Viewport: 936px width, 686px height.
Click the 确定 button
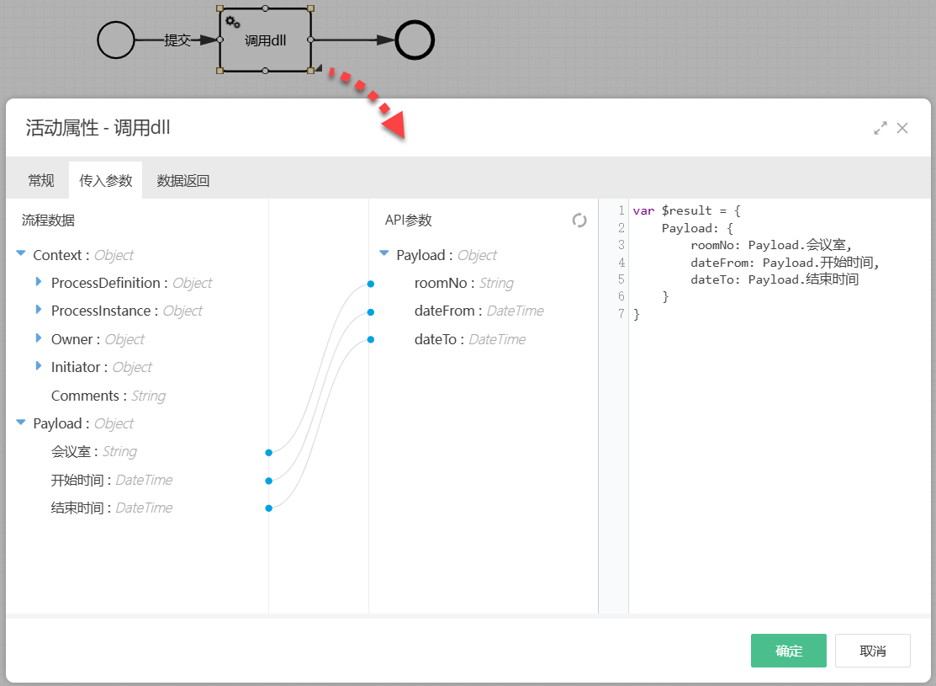pyautogui.click(x=788, y=651)
